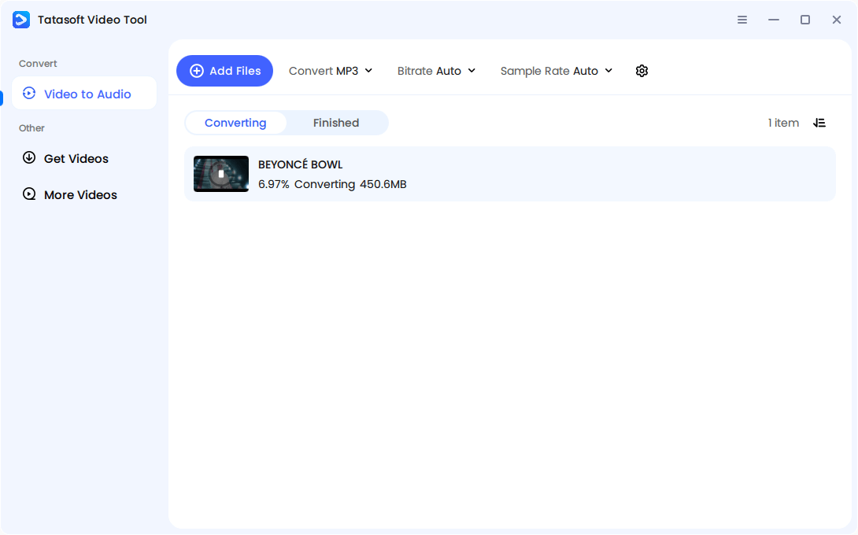
Task: Click the plus icon on Add Files
Action: pyautogui.click(x=196, y=71)
